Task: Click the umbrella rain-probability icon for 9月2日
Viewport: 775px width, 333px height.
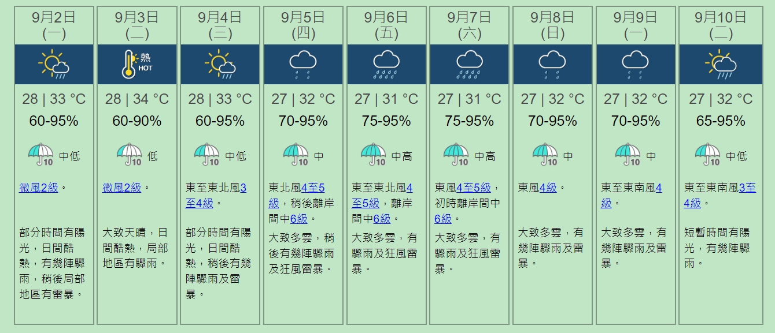Action: click(40, 155)
